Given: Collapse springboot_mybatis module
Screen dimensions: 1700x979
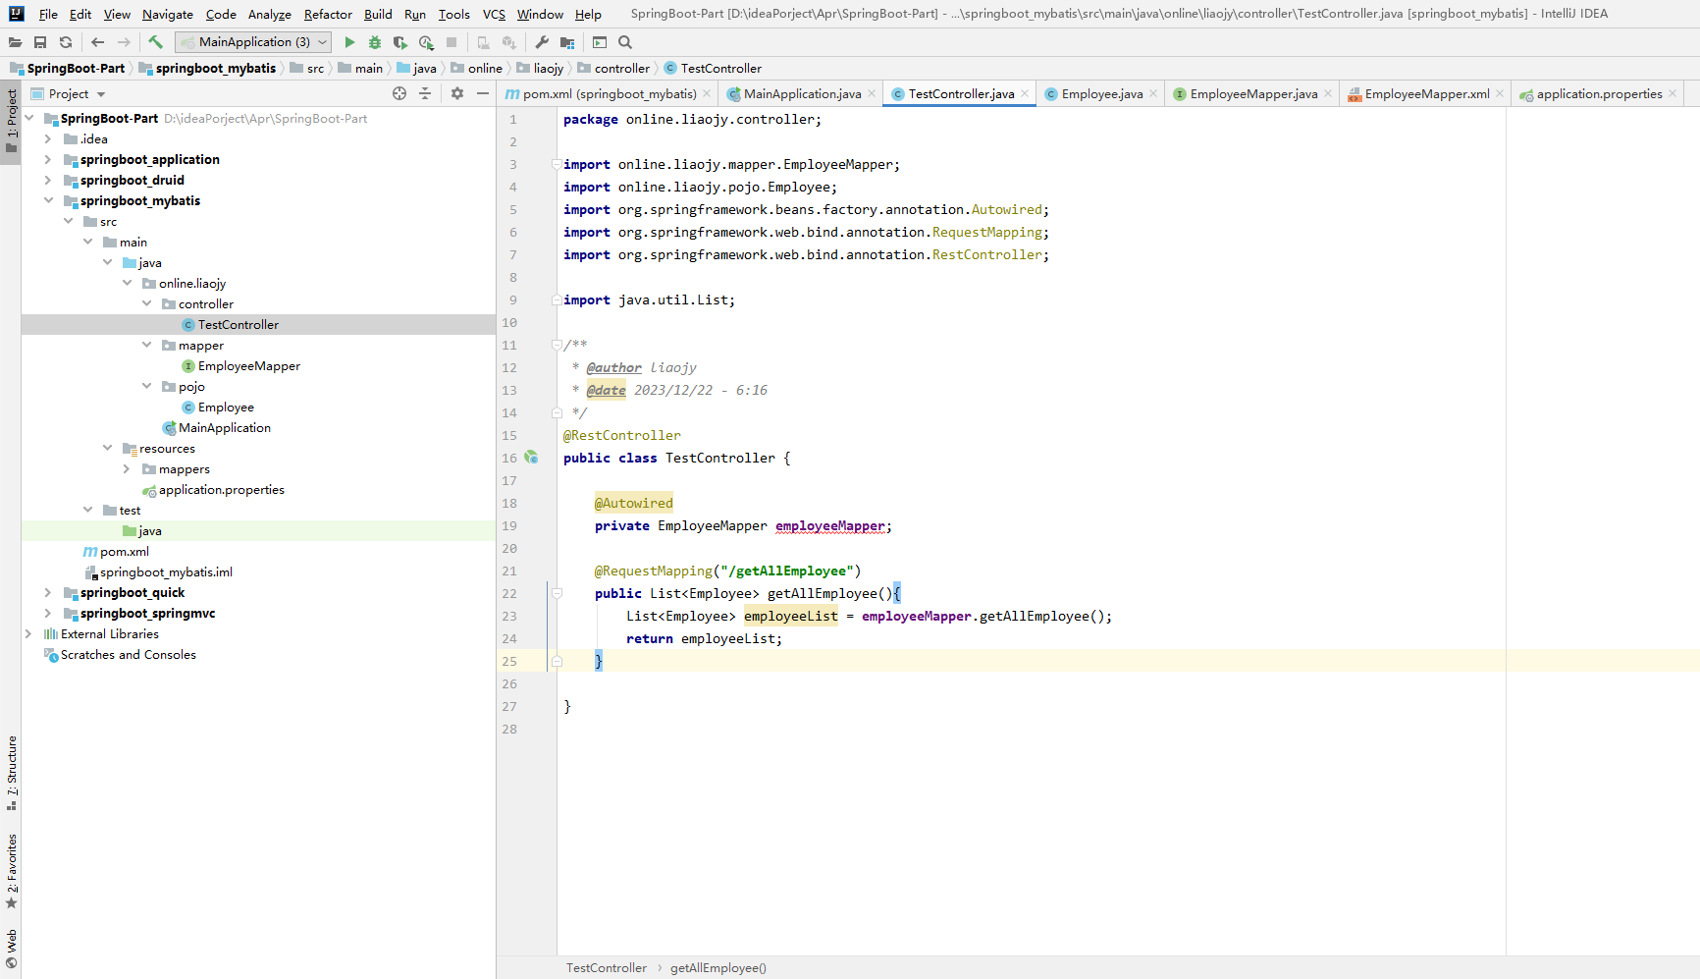Looking at the screenshot, I should pyautogui.click(x=48, y=200).
